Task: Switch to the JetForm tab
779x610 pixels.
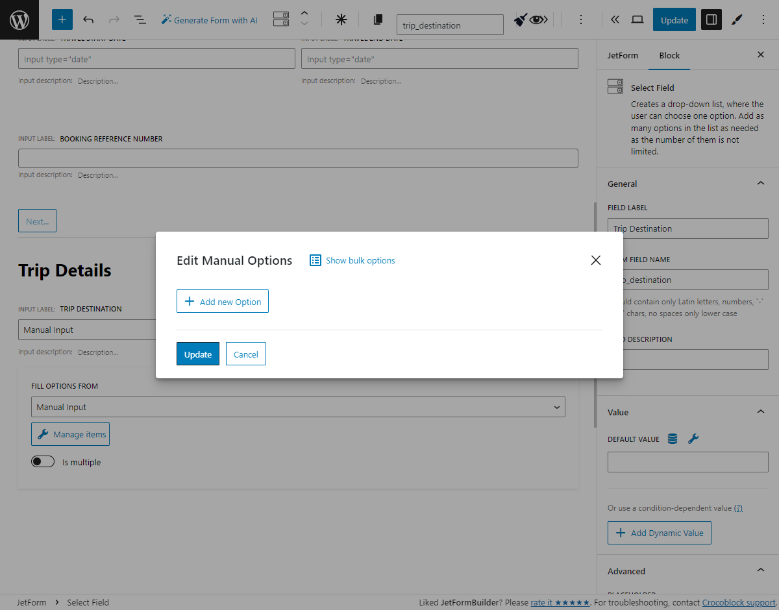Action: pos(623,55)
